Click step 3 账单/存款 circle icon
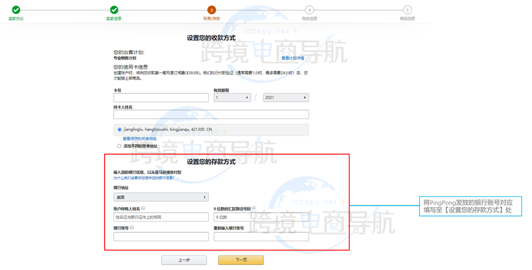The height and width of the screenshot is (270, 532). tap(211, 10)
